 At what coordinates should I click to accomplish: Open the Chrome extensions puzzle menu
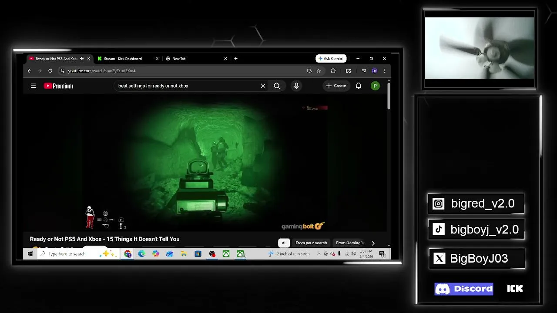333,71
